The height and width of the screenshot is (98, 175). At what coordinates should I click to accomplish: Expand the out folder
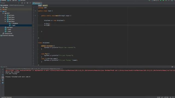(1, 9)
